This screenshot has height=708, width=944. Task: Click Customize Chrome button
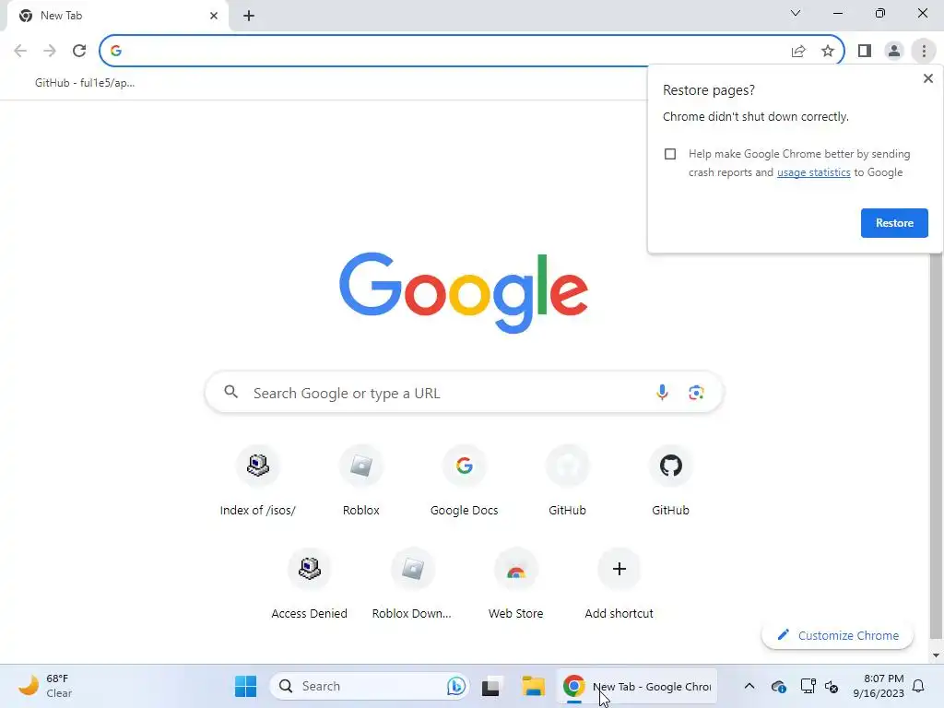tap(837, 635)
